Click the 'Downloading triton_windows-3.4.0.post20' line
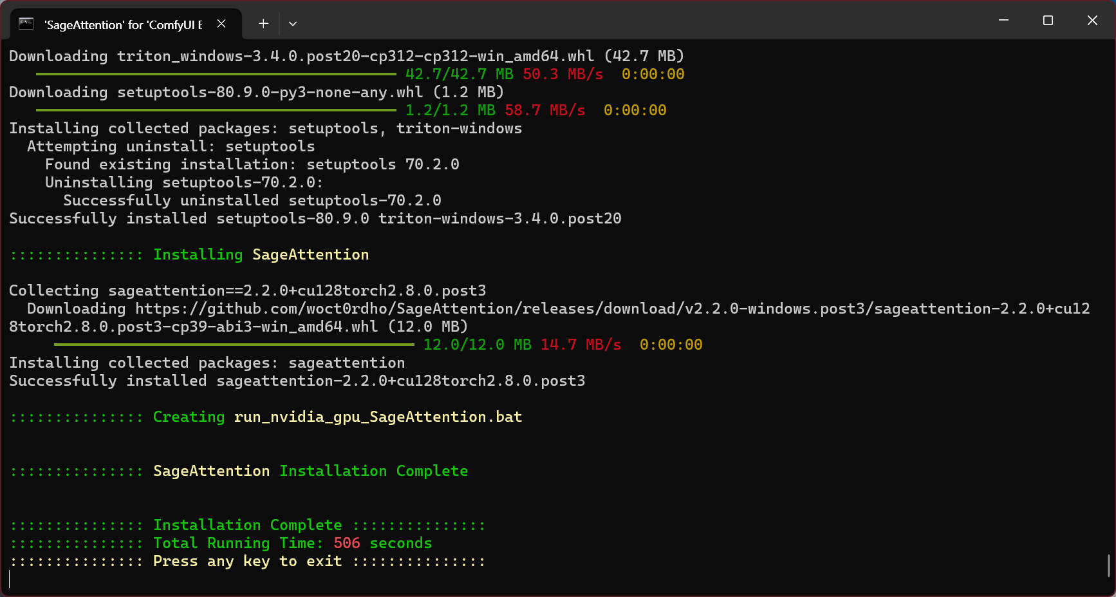This screenshot has height=597, width=1116. coord(346,56)
